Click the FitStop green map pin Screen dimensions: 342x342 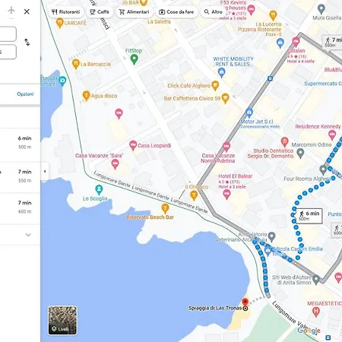tap(134, 59)
